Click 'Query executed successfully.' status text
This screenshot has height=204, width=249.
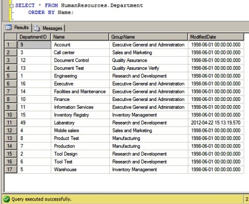[42, 199]
